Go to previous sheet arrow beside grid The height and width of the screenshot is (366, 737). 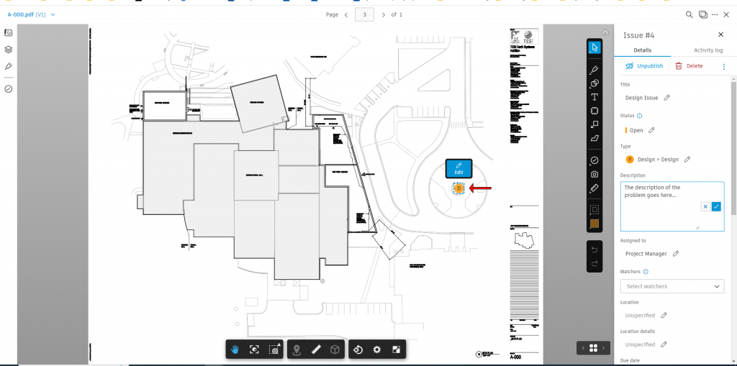(583, 348)
